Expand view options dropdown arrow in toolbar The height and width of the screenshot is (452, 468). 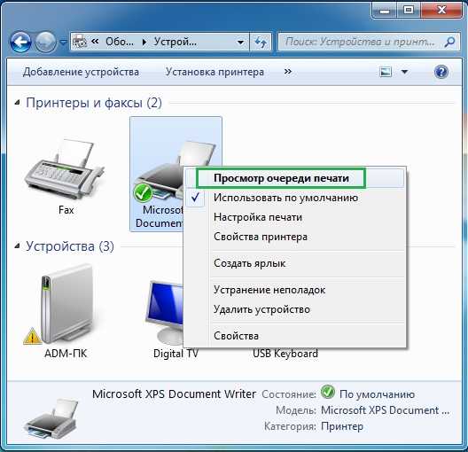click(404, 72)
